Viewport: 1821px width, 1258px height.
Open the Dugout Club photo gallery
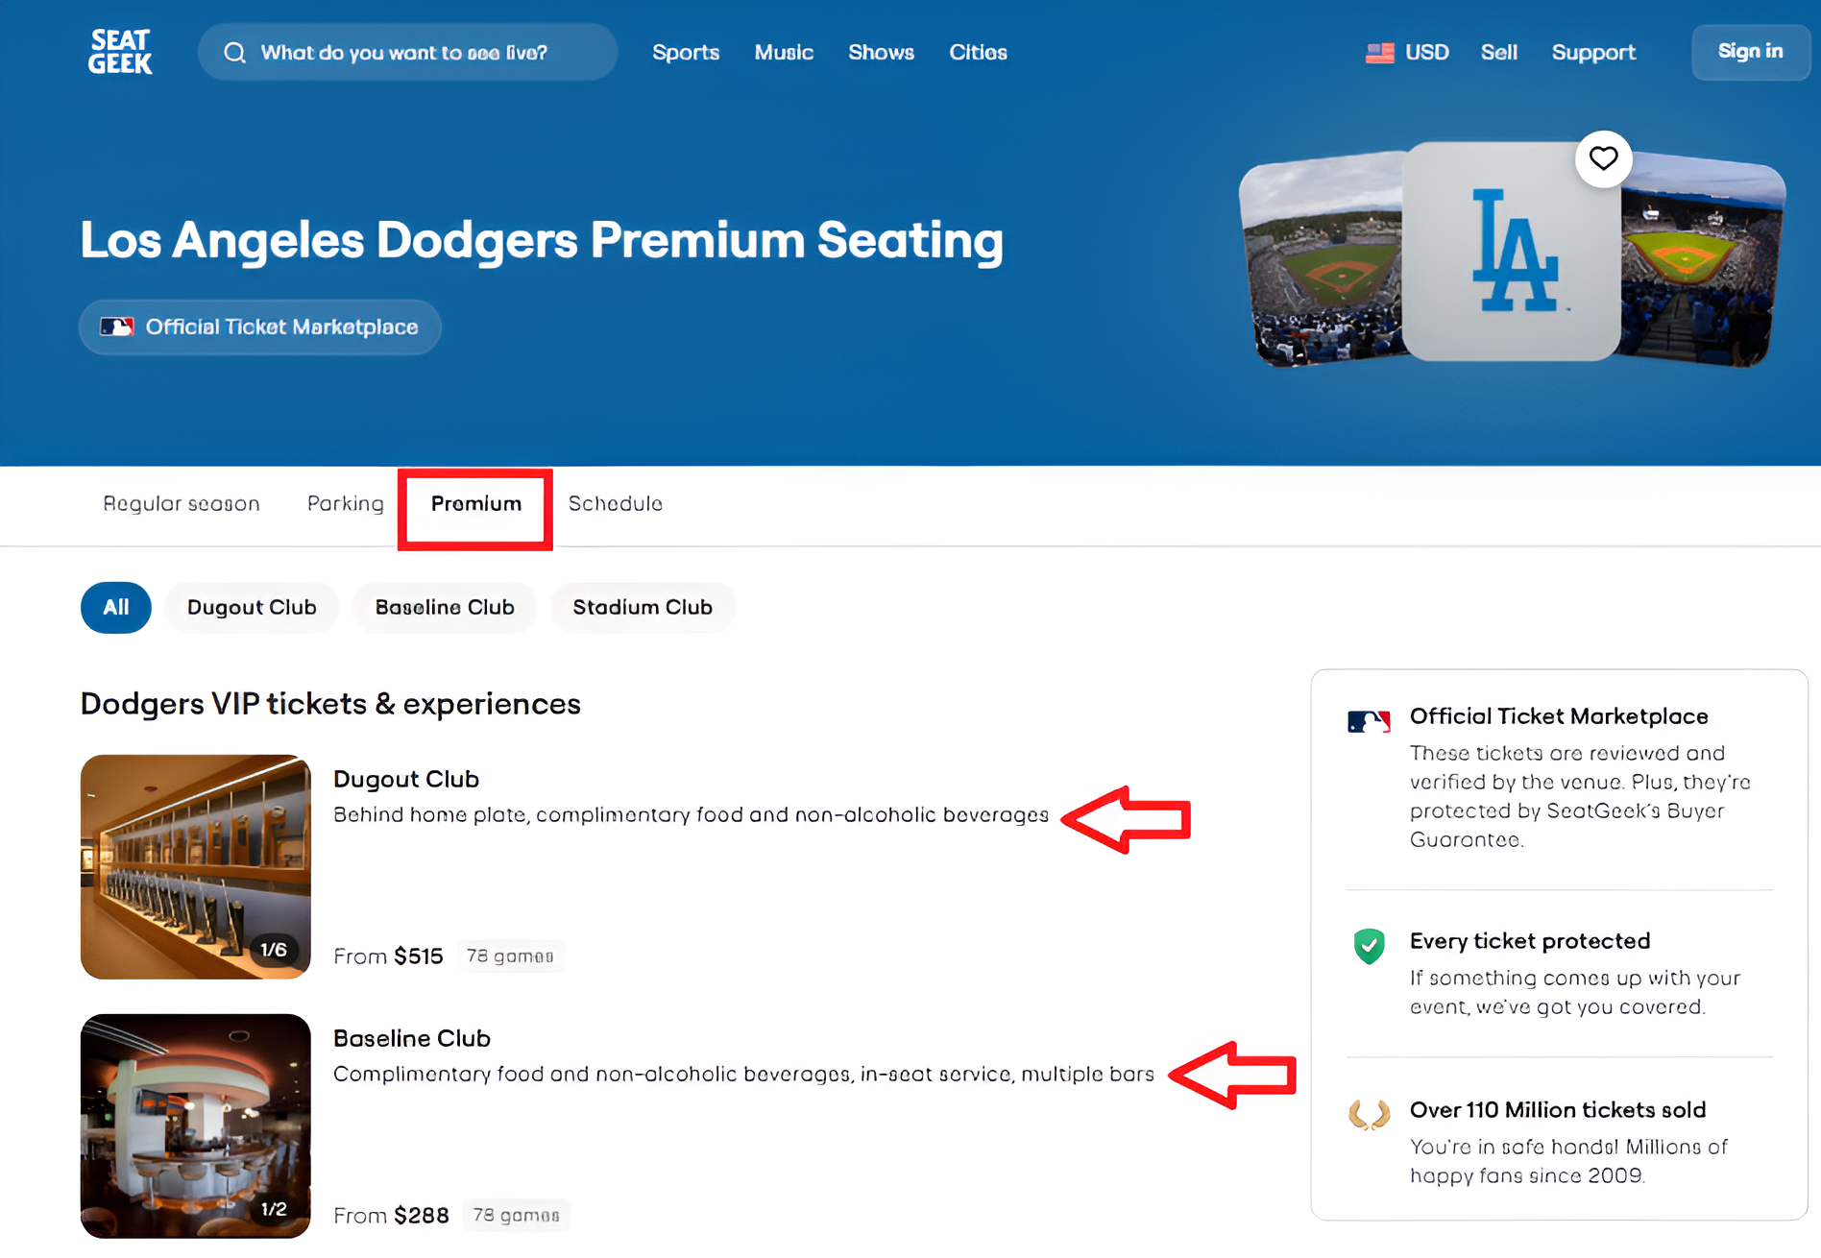pyautogui.click(x=196, y=866)
